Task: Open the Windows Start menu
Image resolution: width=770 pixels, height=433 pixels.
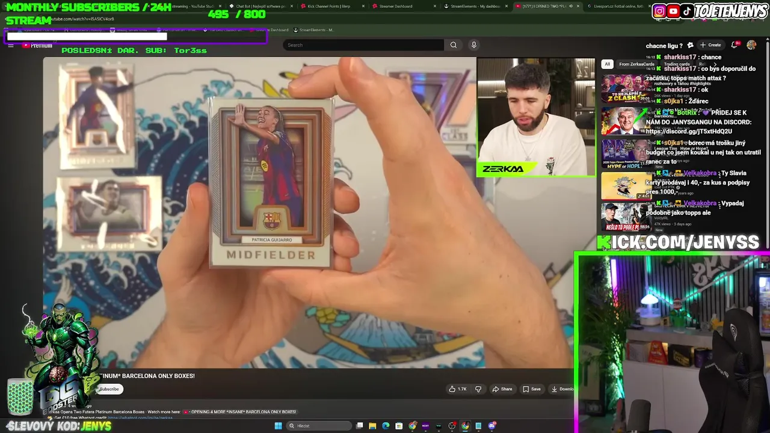Action: pos(278,426)
